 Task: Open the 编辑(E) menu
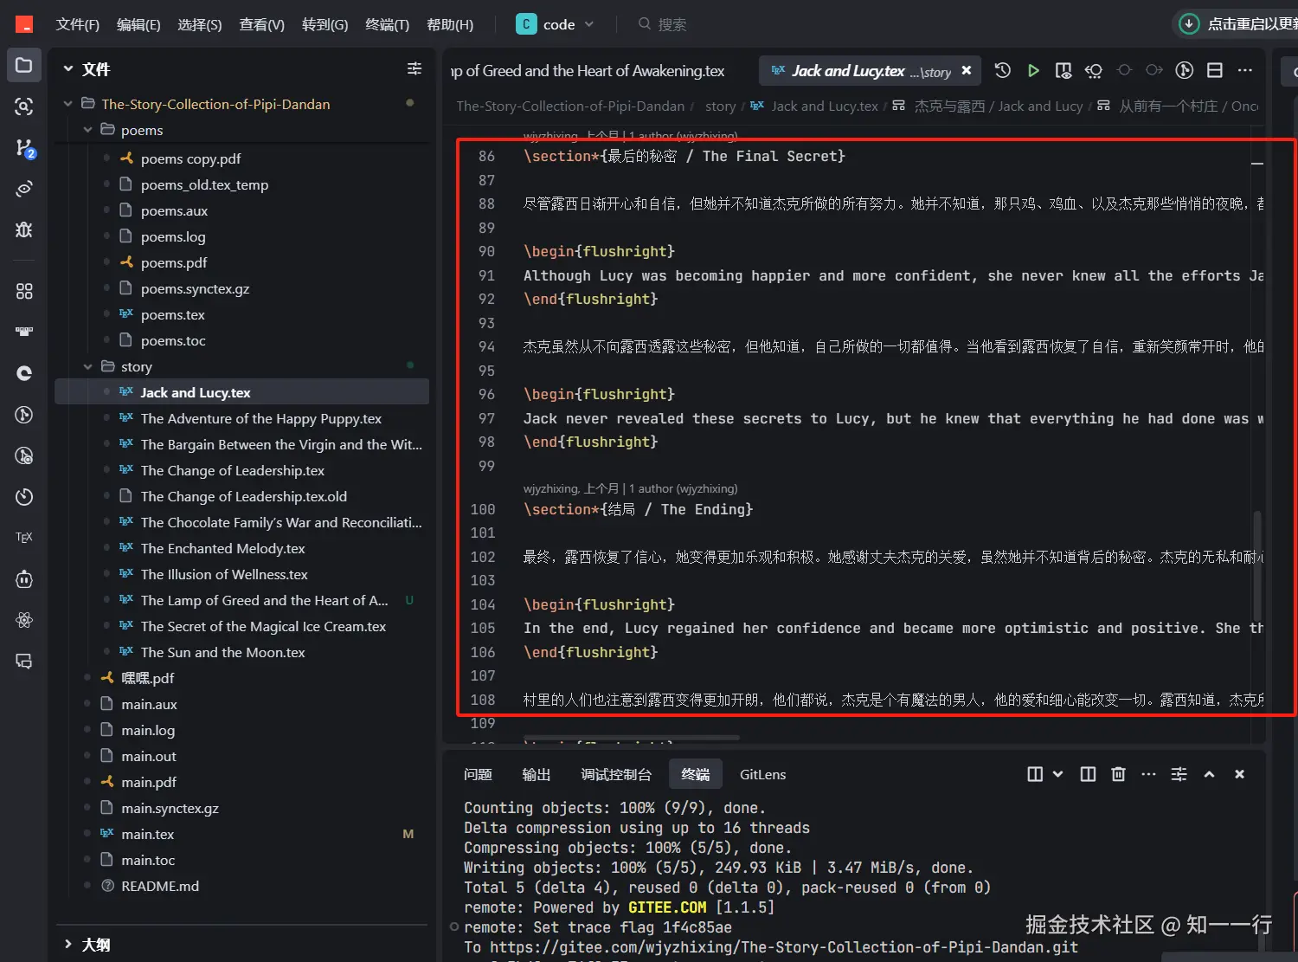(x=138, y=24)
